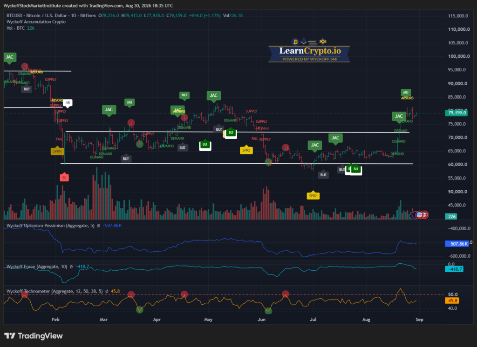Select the Wyckoff Technometer indicator title

tap(55, 291)
